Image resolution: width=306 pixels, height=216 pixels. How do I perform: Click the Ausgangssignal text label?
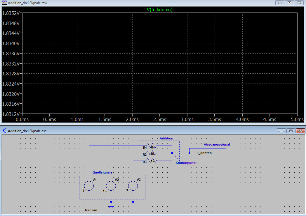(x=217, y=144)
